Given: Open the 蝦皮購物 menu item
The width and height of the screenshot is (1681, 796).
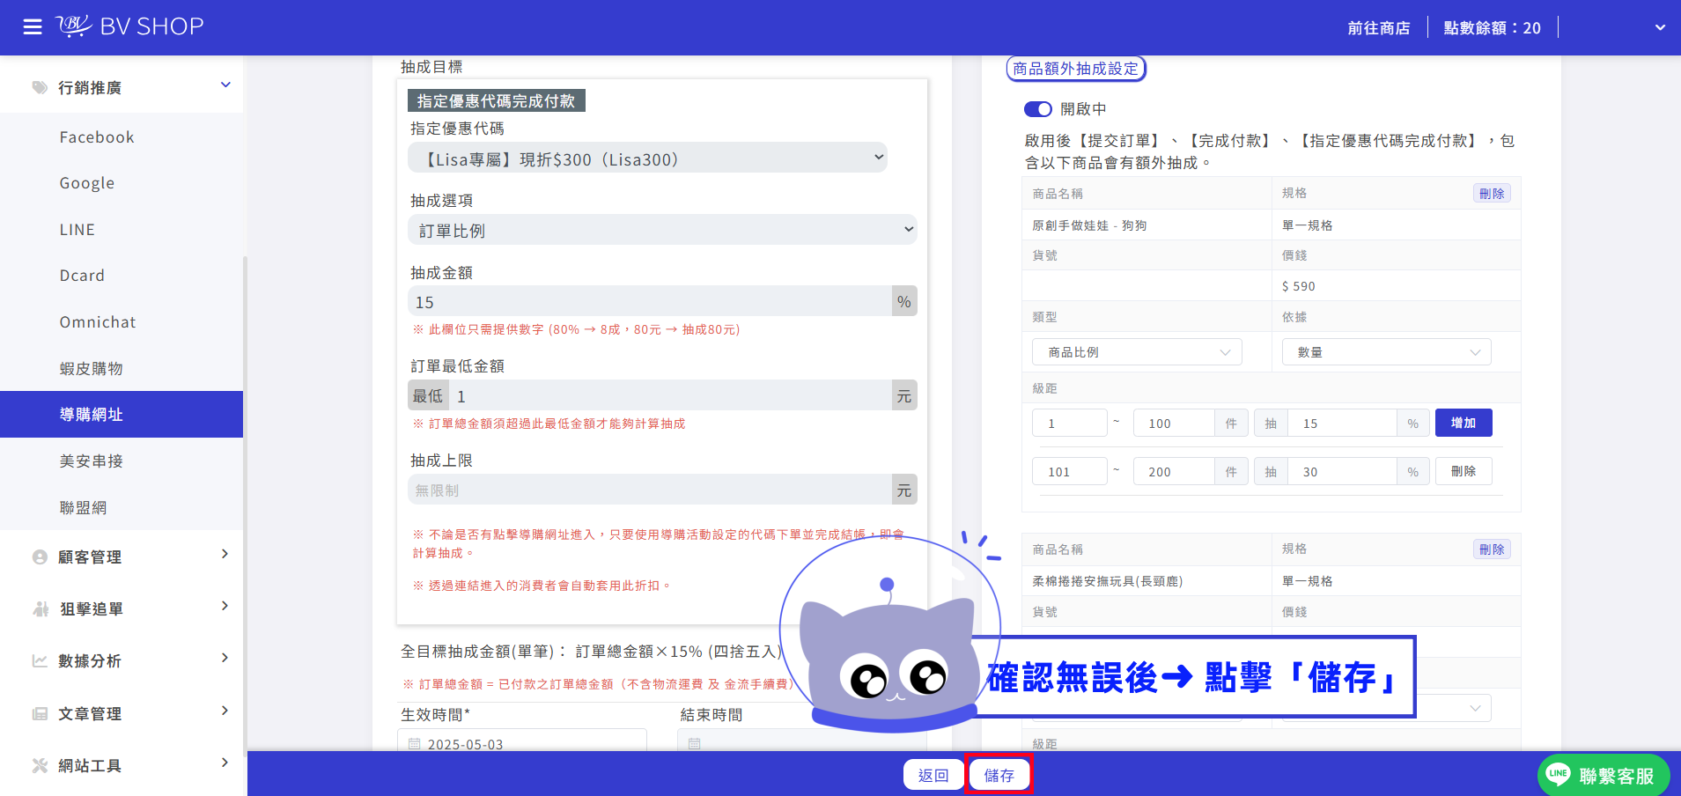Looking at the screenshot, I should point(92,368).
